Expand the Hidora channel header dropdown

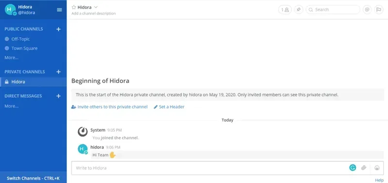[96, 7]
